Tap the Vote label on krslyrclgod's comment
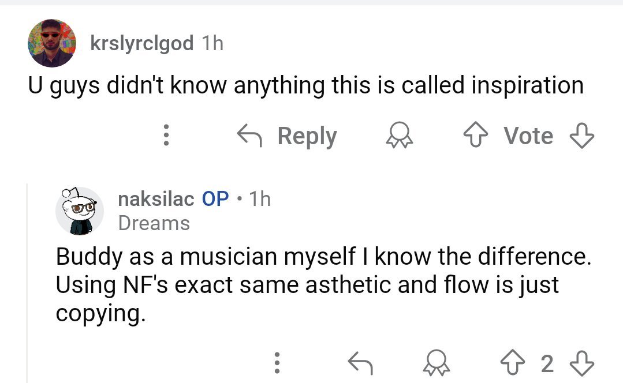The height and width of the screenshot is (383, 623). click(528, 136)
